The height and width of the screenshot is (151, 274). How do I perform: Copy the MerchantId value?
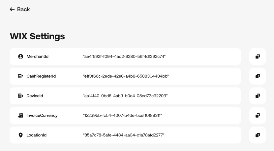[258, 57]
